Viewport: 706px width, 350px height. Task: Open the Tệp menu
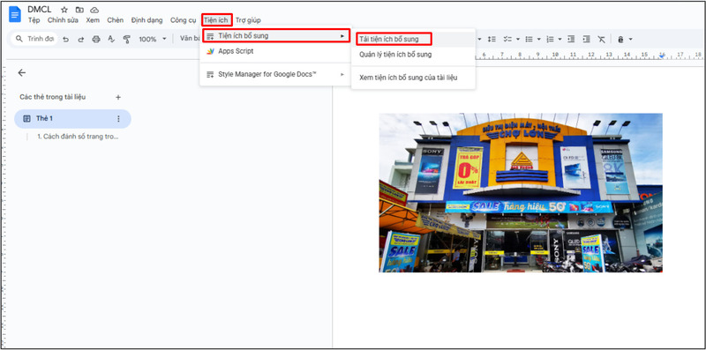pos(34,20)
